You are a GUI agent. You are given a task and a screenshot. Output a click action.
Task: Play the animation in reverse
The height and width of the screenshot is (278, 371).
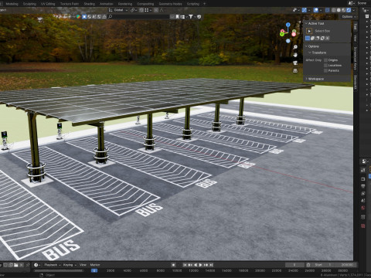[196, 265]
